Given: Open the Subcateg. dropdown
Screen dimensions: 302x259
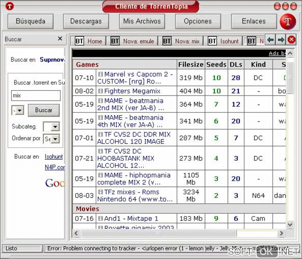Looking at the screenshot, I should click(52, 127).
